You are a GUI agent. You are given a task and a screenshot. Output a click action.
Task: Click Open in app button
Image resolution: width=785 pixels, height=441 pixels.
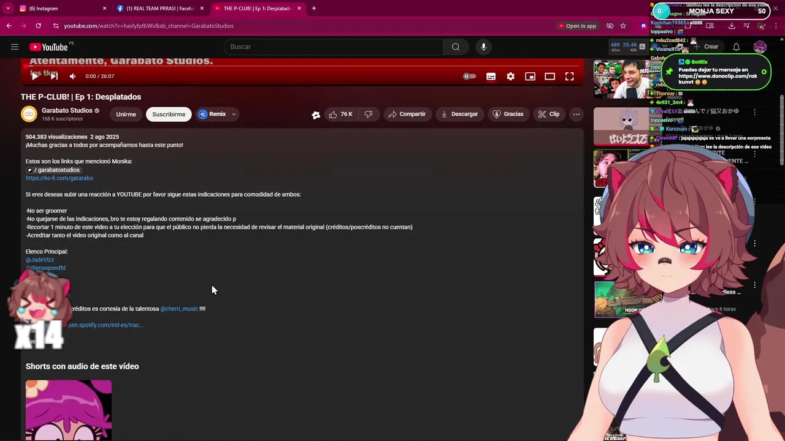(577, 26)
